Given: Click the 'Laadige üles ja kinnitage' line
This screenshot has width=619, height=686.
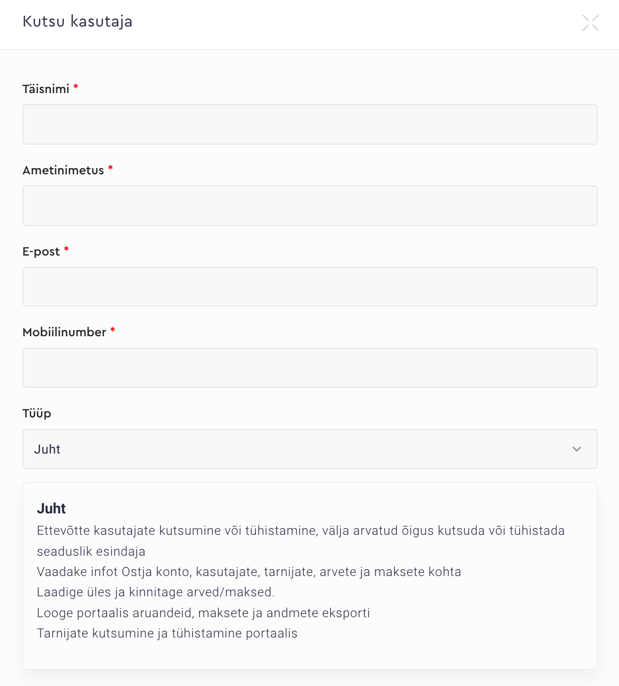Looking at the screenshot, I should click(156, 592).
